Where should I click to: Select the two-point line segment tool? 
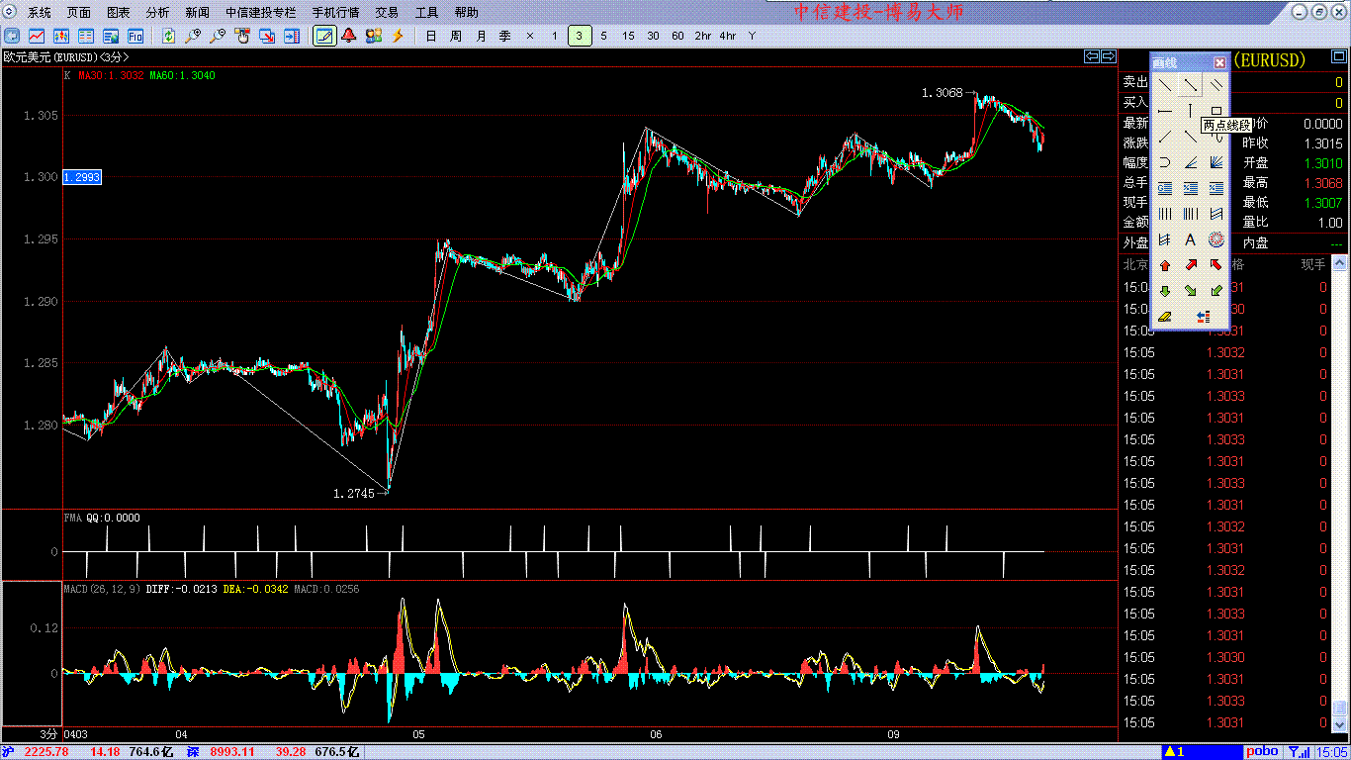[x=1191, y=85]
